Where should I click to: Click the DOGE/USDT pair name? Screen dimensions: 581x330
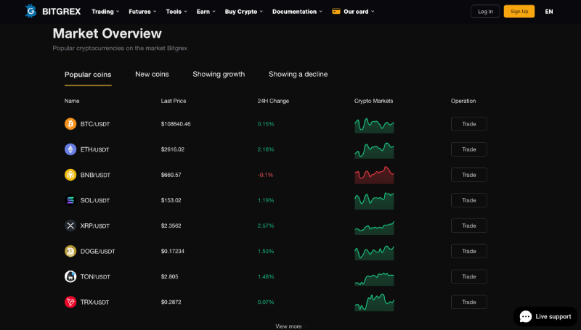(x=98, y=251)
